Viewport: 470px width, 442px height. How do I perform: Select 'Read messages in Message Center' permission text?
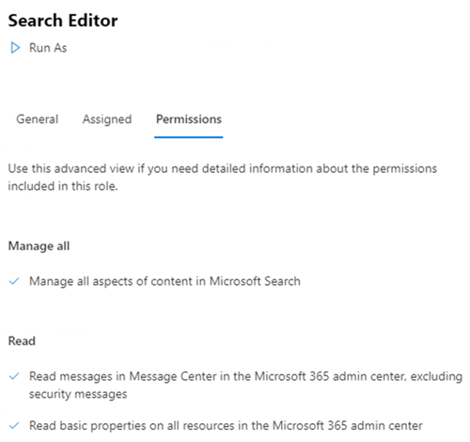point(245,385)
